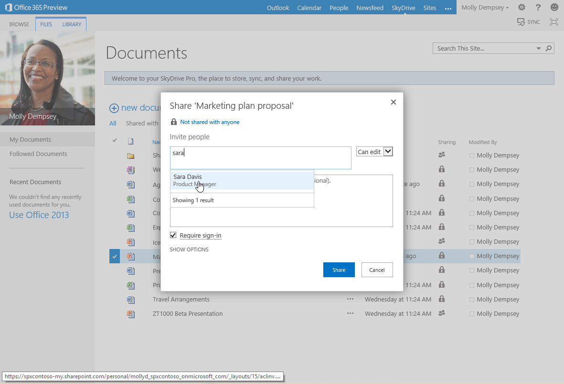Expand the search scope dropdown arrow

click(539, 48)
